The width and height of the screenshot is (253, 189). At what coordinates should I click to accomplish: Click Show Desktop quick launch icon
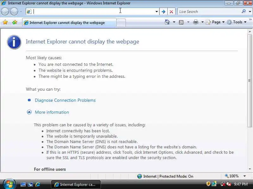[23, 185]
